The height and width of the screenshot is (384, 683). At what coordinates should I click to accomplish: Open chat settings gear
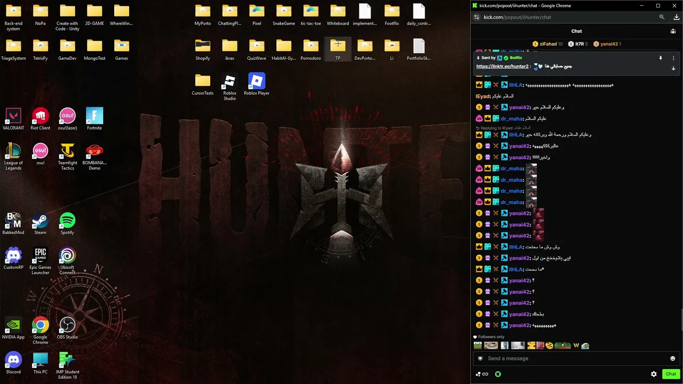[654, 374]
